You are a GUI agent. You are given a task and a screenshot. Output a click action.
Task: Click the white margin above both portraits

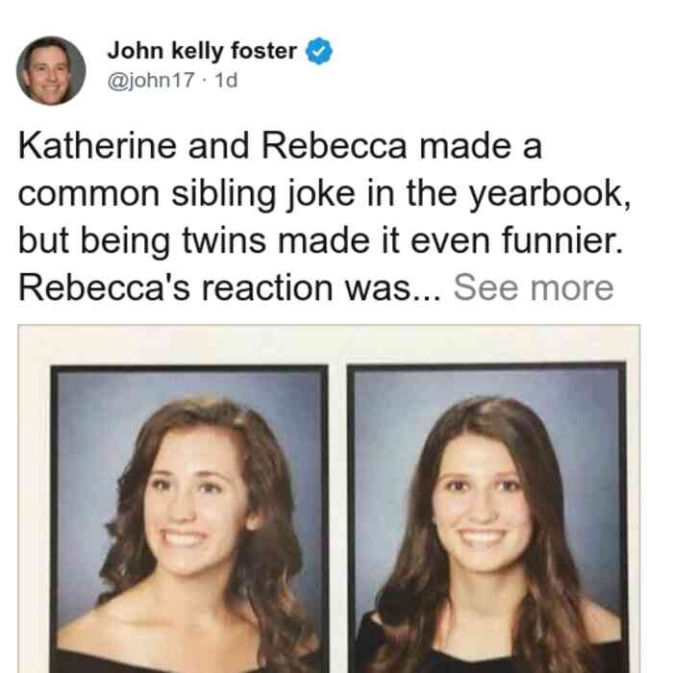[x=329, y=344]
